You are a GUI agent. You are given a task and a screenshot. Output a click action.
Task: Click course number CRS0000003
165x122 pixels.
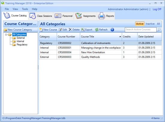point(64,57)
